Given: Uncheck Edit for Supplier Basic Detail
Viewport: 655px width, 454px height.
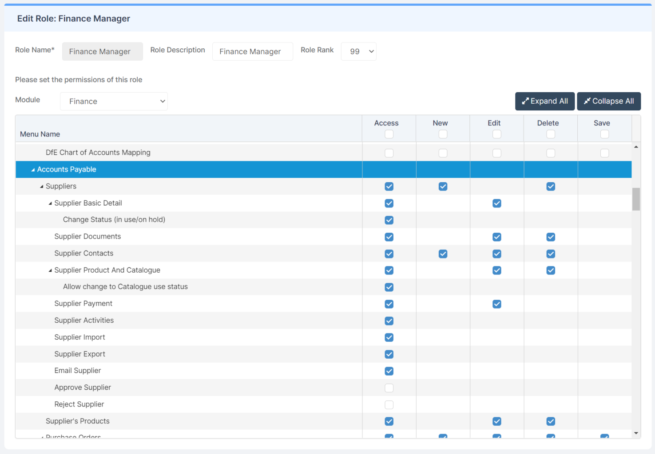Looking at the screenshot, I should (497, 203).
